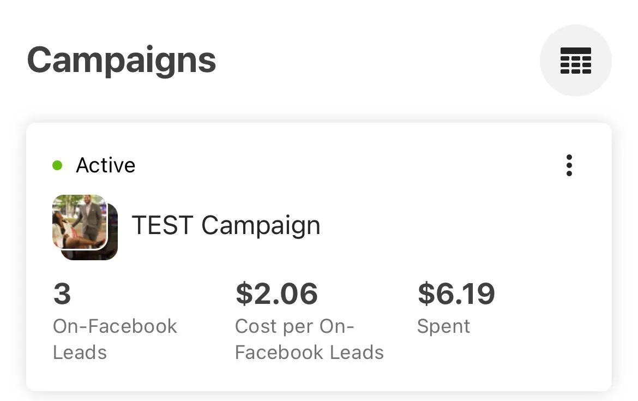Tap the Facebook Leads line under $2.06
638x401 pixels.
click(309, 352)
